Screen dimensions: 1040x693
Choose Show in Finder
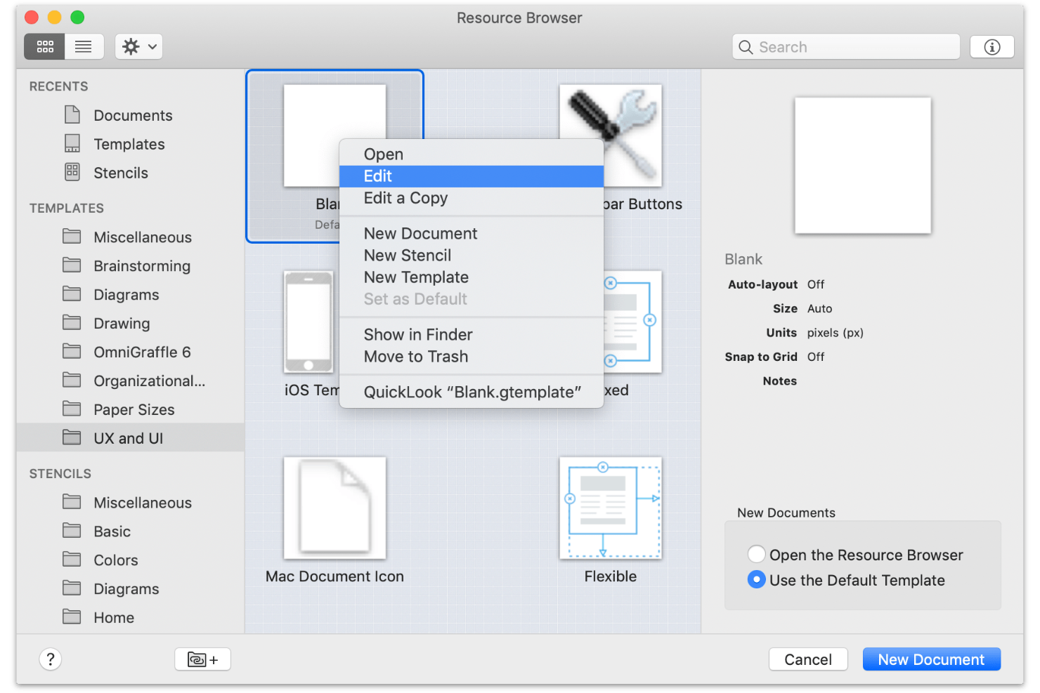click(x=472, y=335)
